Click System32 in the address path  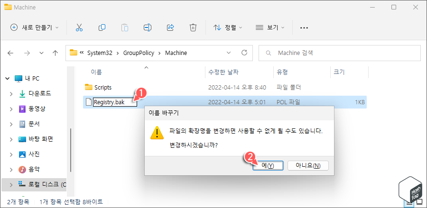(x=100, y=53)
